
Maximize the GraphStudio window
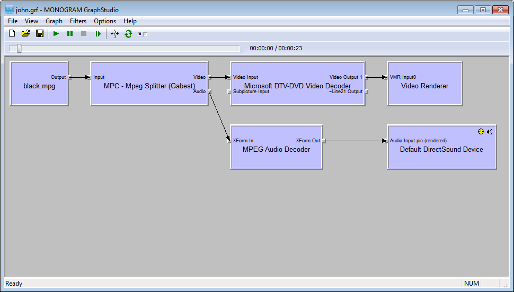click(x=483, y=10)
